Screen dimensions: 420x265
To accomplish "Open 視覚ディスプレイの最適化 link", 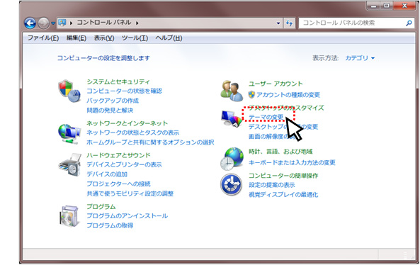I will 283,195.
